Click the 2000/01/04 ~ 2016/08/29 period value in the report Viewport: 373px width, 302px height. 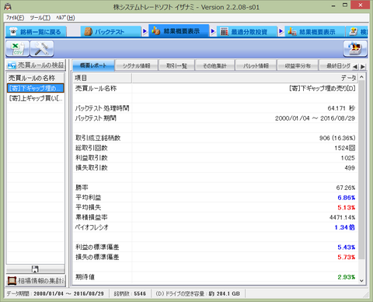(x=315, y=118)
